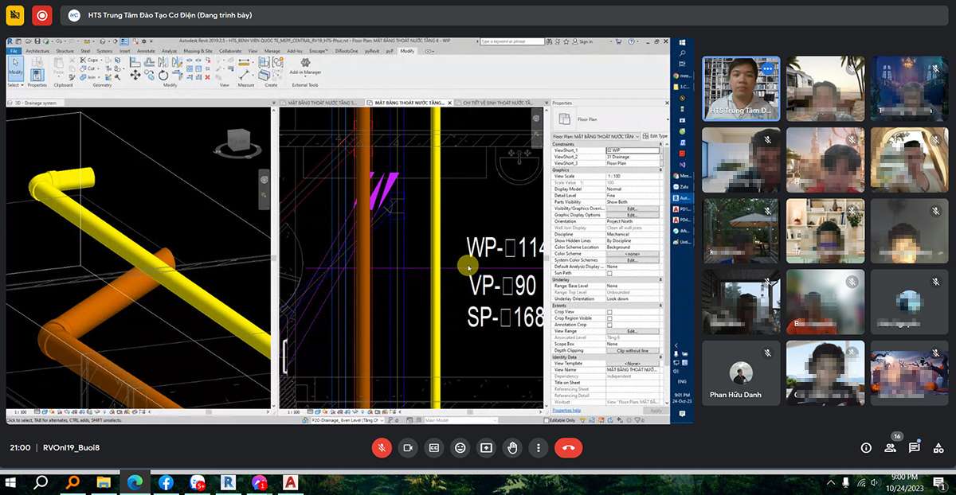Click the Cut geometry tool

[x=89, y=68]
